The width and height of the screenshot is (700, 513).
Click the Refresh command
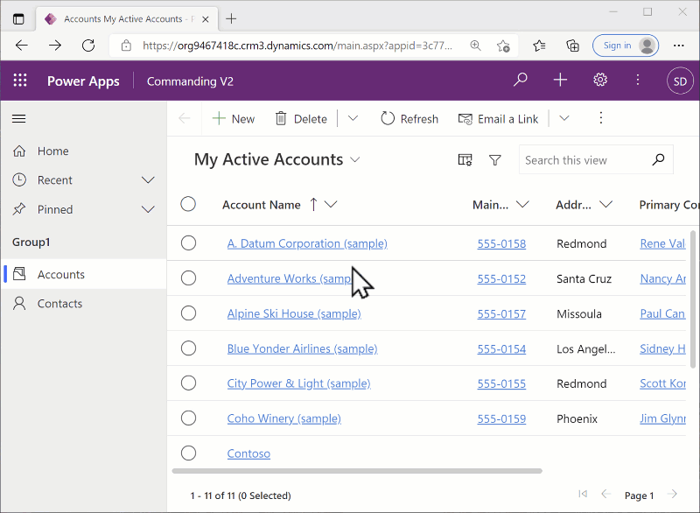tap(409, 119)
